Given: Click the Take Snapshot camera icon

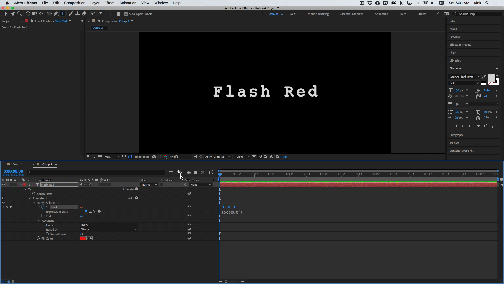Looking at the screenshot, I should (154, 157).
